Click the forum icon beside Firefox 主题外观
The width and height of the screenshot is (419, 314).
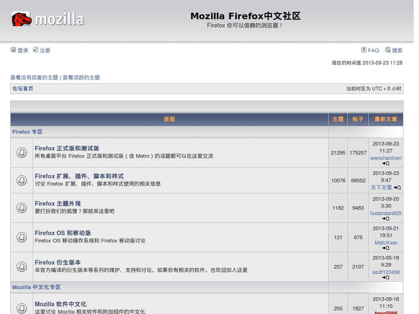coord(21,208)
